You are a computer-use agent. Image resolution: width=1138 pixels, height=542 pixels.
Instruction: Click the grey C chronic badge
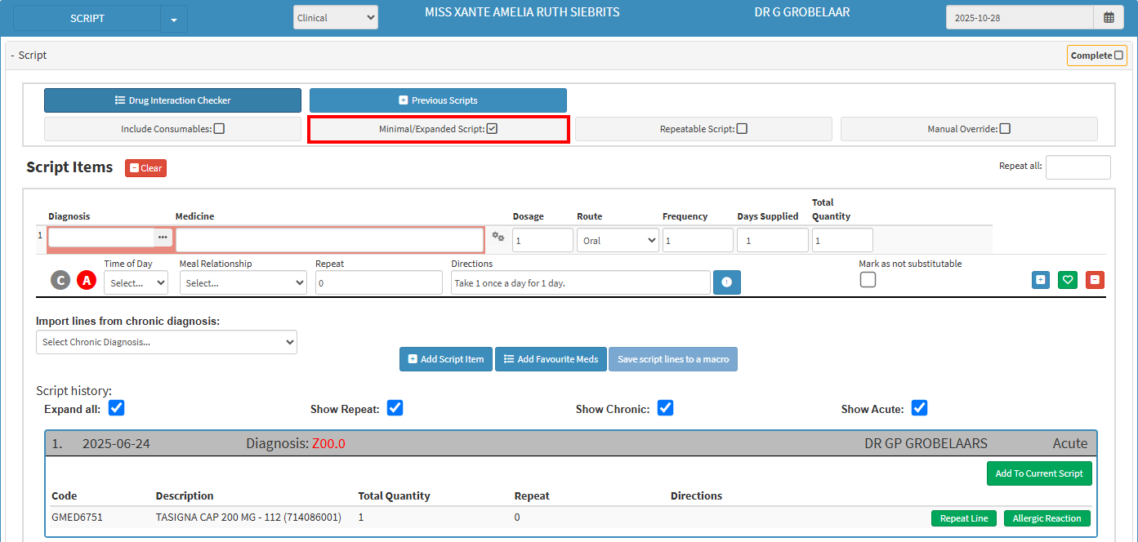pos(60,281)
